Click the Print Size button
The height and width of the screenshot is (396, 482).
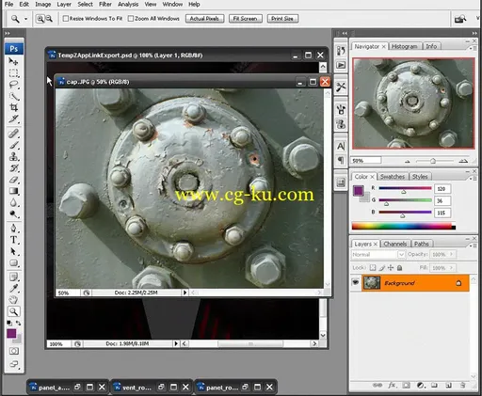click(282, 19)
